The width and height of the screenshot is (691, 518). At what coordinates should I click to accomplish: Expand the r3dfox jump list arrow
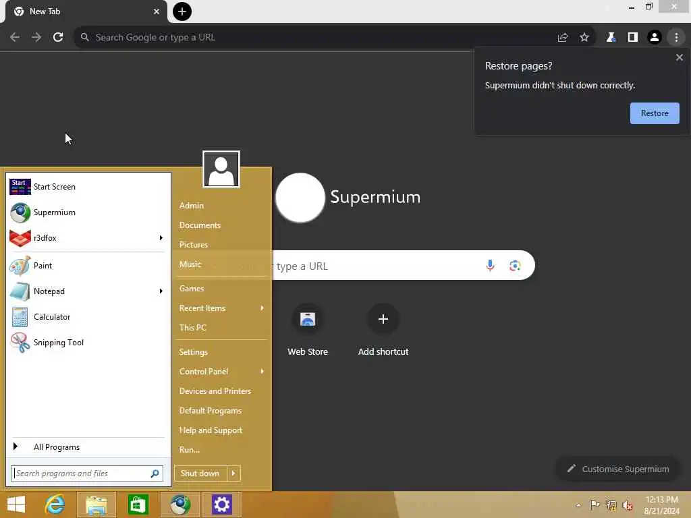click(x=161, y=238)
